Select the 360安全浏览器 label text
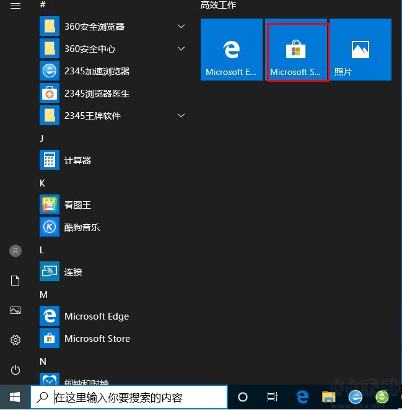 point(94,27)
